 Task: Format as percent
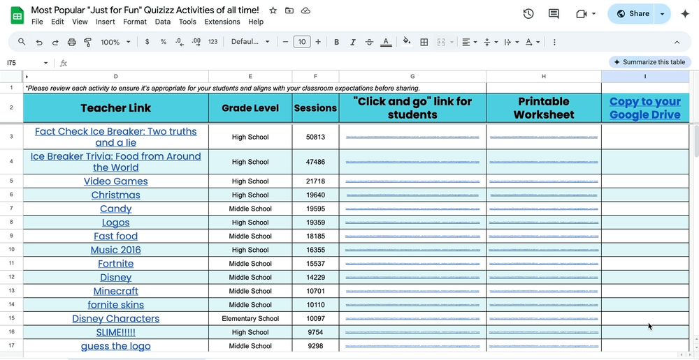tap(164, 42)
